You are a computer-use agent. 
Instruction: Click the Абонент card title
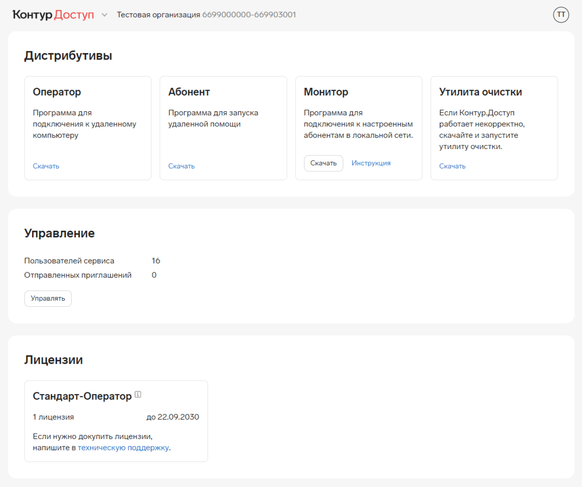coord(189,92)
